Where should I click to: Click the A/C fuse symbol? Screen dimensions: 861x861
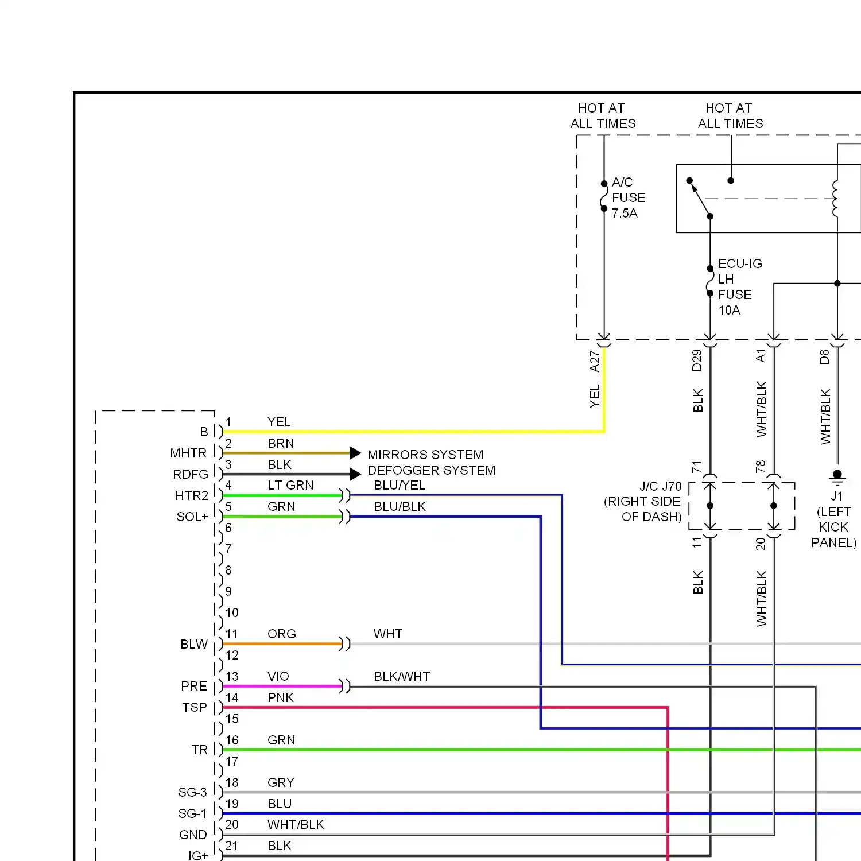(604, 196)
